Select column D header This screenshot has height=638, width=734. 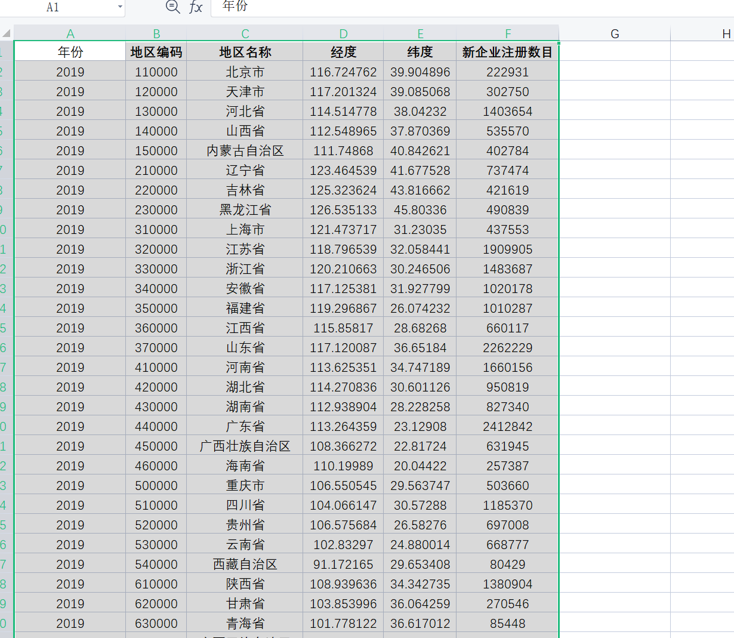point(343,33)
